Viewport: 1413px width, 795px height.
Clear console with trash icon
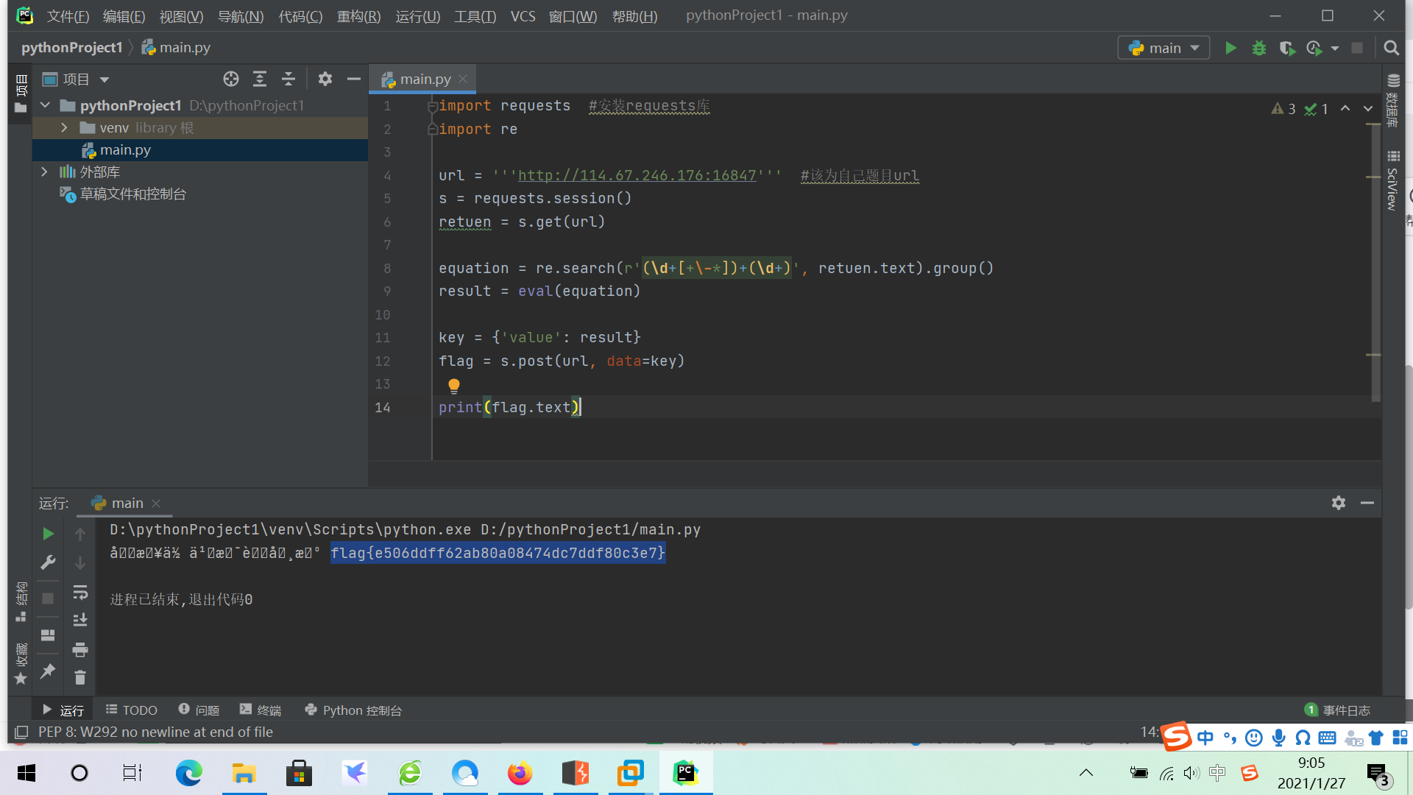tap(80, 677)
